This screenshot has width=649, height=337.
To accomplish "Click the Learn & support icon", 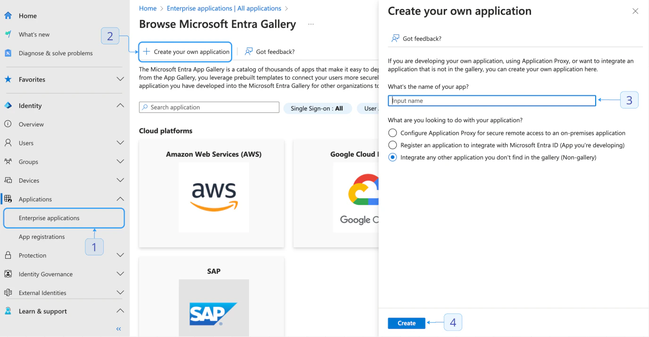I will [8, 311].
